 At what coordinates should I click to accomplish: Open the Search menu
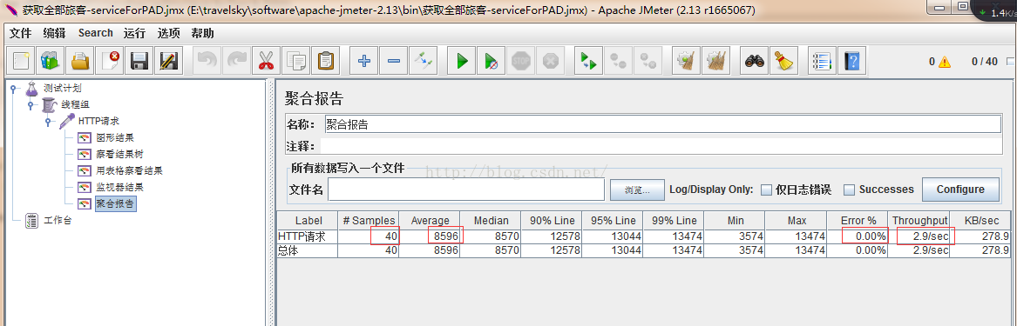[x=95, y=33]
